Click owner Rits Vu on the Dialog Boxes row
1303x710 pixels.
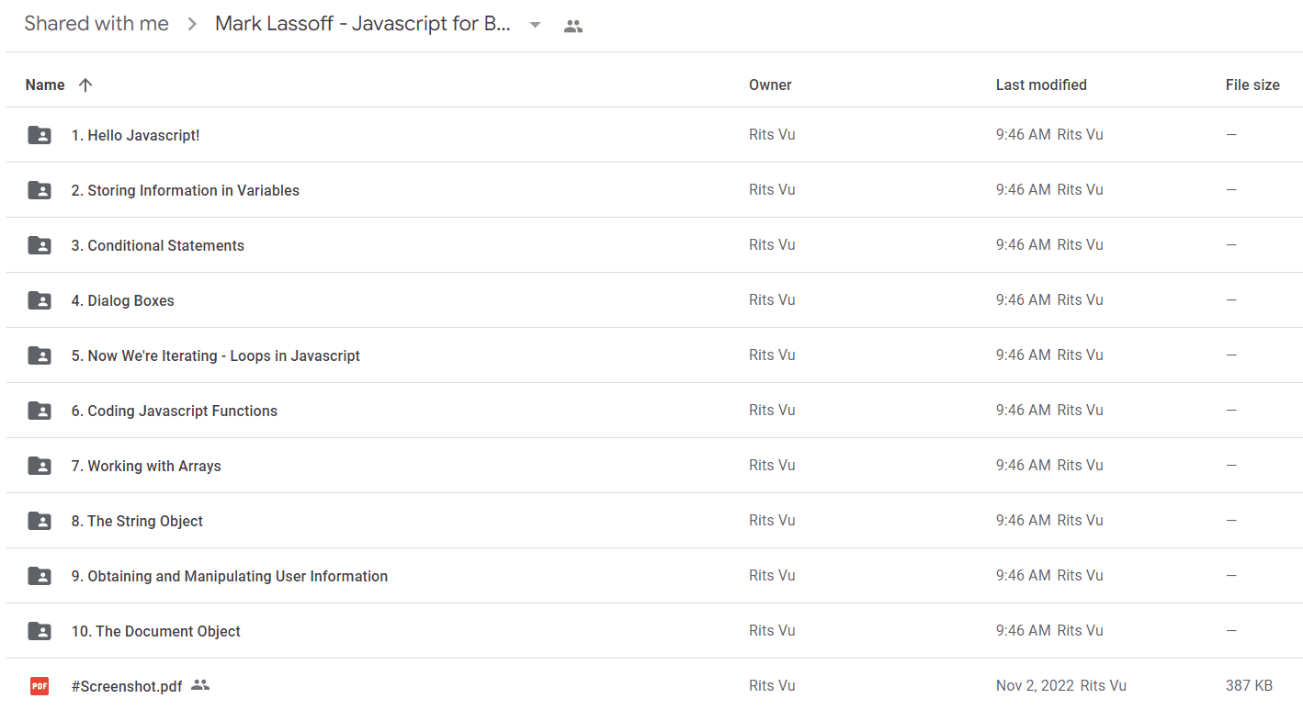pyautogui.click(x=772, y=299)
